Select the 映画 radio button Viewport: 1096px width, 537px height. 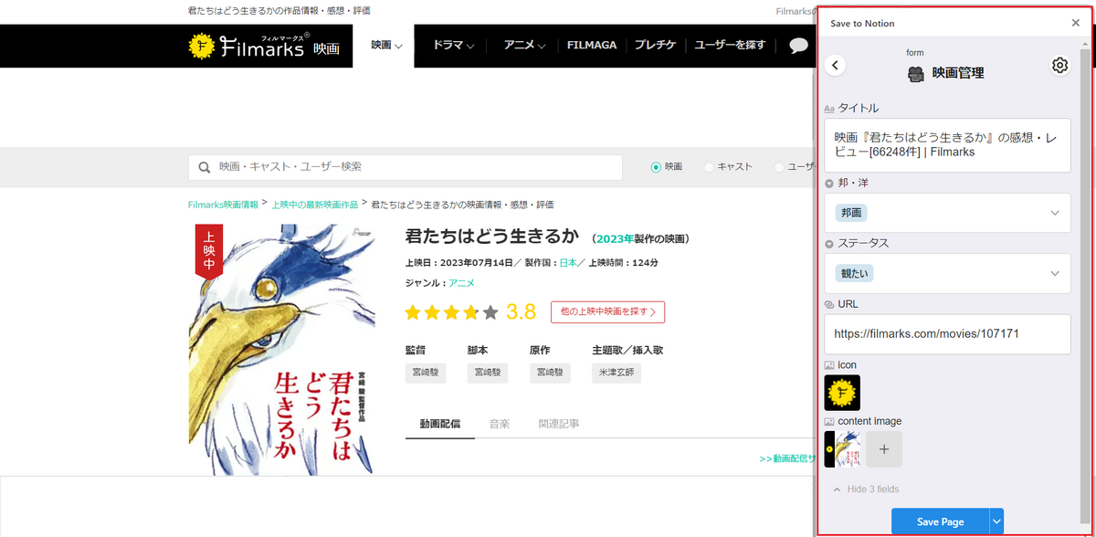click(655, 167)
